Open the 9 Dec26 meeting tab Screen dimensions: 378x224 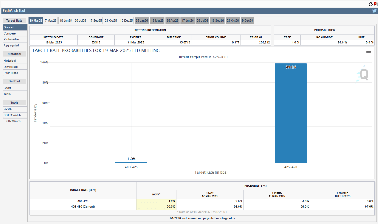coord(247,21)
